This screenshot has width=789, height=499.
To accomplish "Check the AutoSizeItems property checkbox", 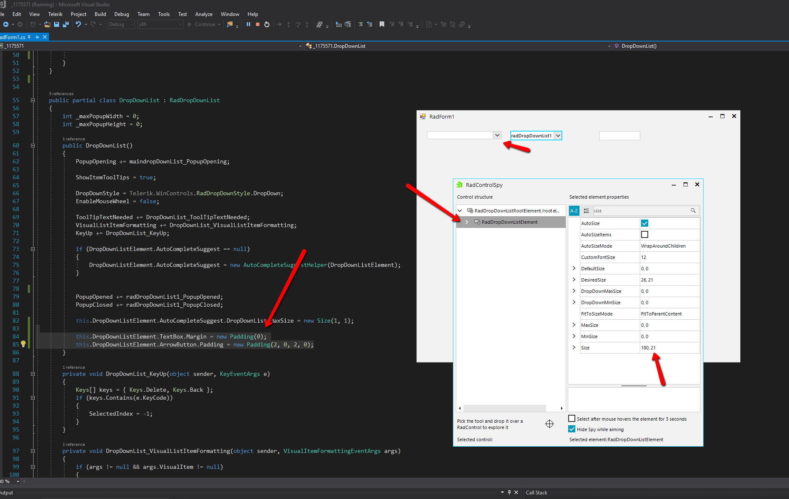I will [x=644, y=235].
